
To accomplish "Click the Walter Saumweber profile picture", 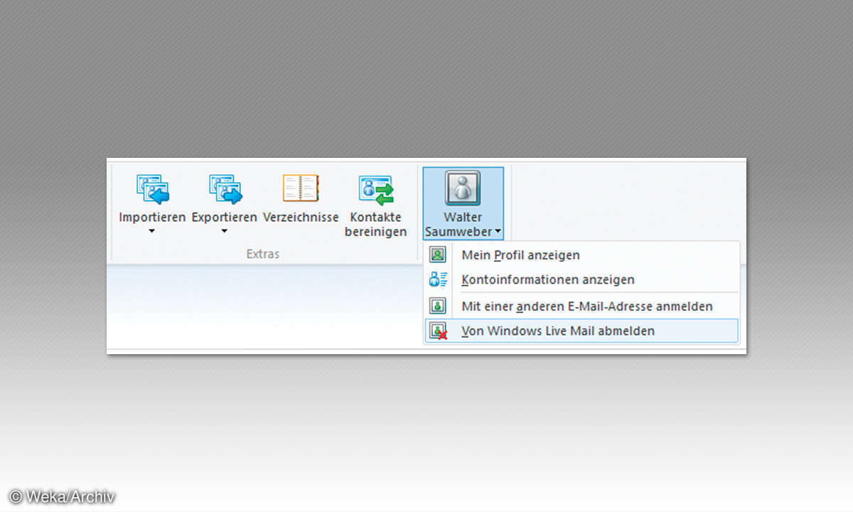I will (x=463, y=188).
